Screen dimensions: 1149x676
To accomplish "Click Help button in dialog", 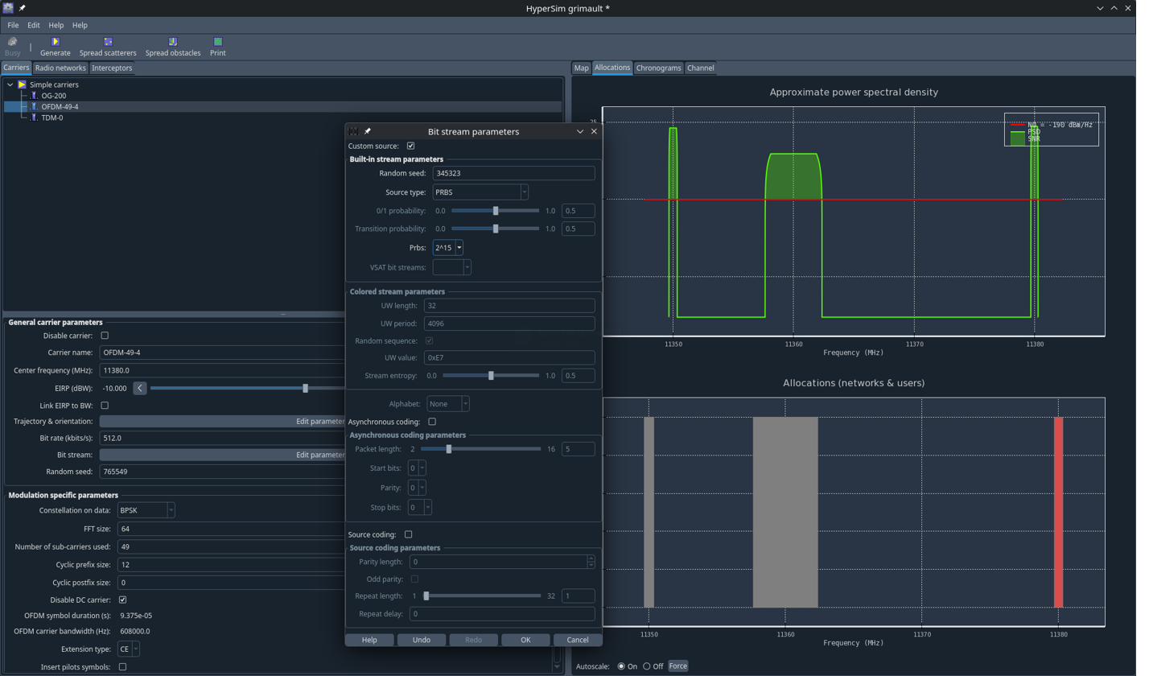I will coord(369,640).
